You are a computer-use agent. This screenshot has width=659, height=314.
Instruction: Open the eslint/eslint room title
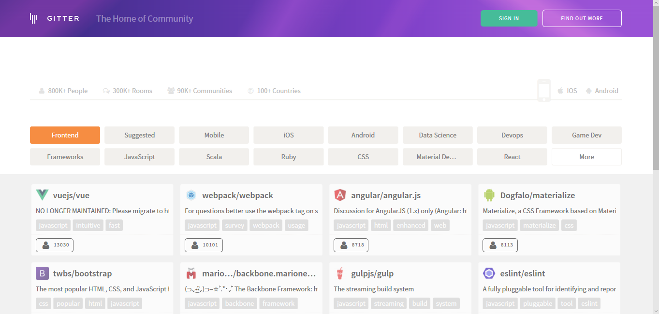point(523,273)
